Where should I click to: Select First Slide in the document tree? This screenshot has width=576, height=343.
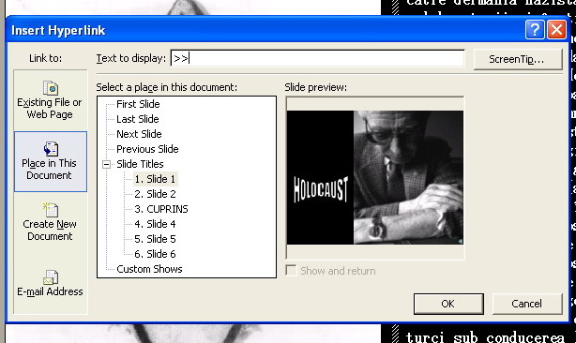[138, 104]
